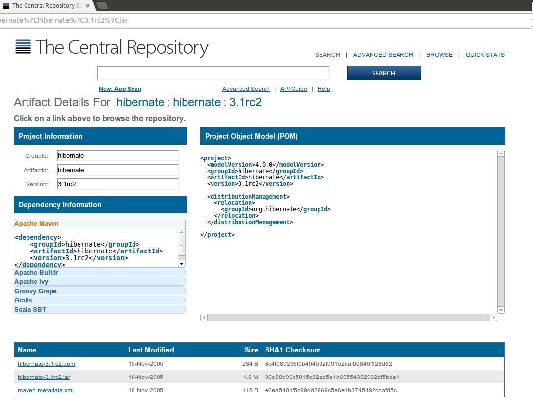The image size is (533, 402).
Task: Select the checksum 06e80b96c5815c82ad5a1b69554302932df5bda1
Action: coord(332,377)
